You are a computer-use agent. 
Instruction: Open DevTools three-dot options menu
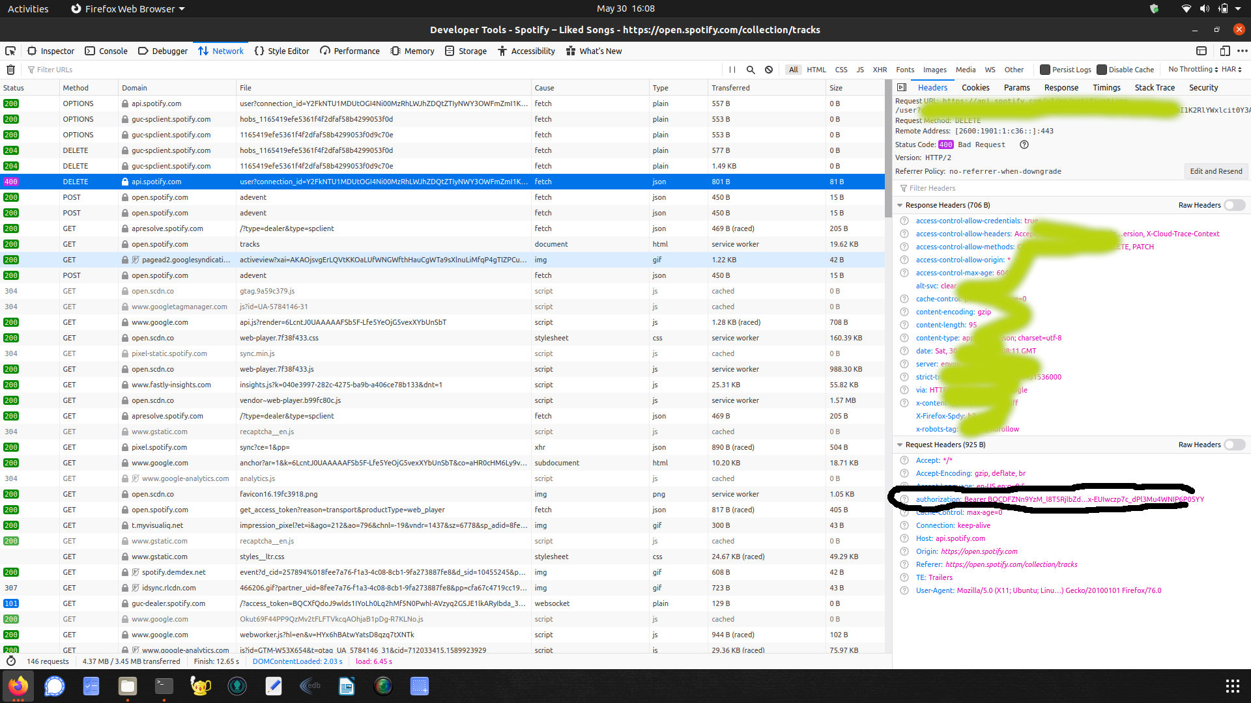pos(1243,51)
